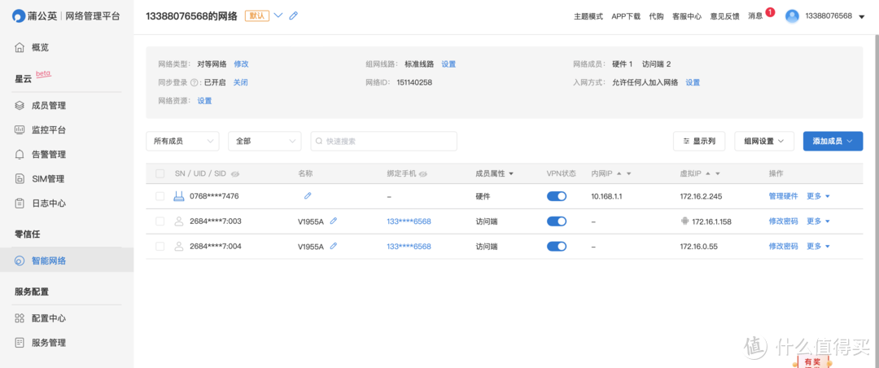Image resolution: width=879 pixels, height=368 pixels.
Task: Open account menu arrow beside 13388076568
Action: [862, 17]
